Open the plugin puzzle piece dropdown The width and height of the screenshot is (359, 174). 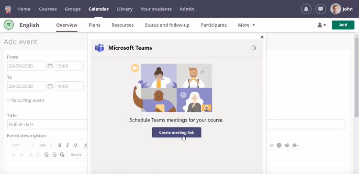(x=296, y=145)
